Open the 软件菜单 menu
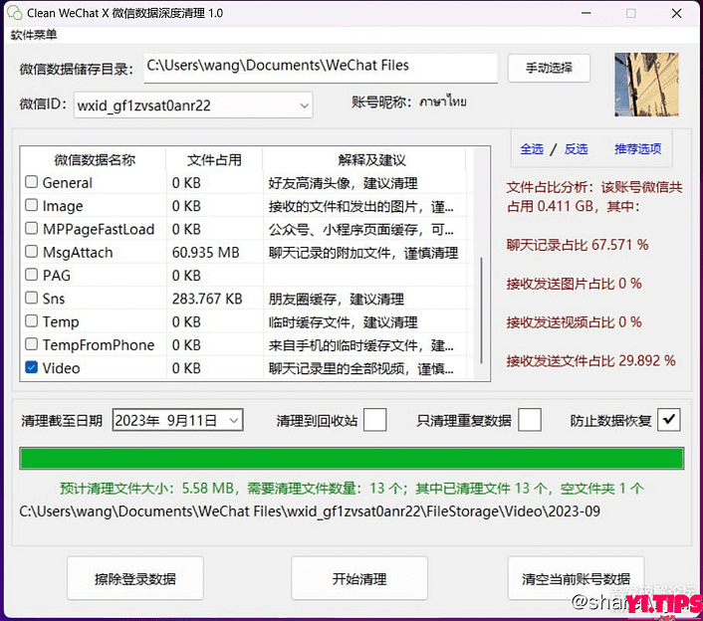Screen dimensions: 703x621 click(34, 35)
